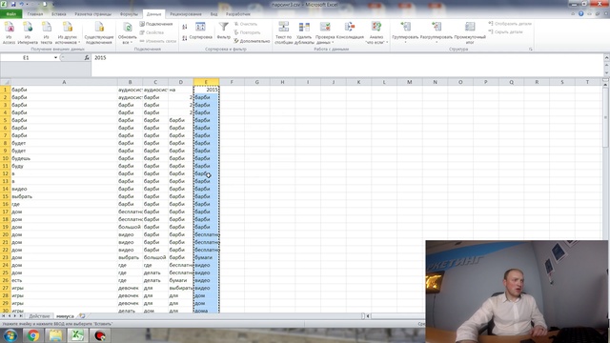
Task: Click the insert function fx button
Action: pos(87,57)
